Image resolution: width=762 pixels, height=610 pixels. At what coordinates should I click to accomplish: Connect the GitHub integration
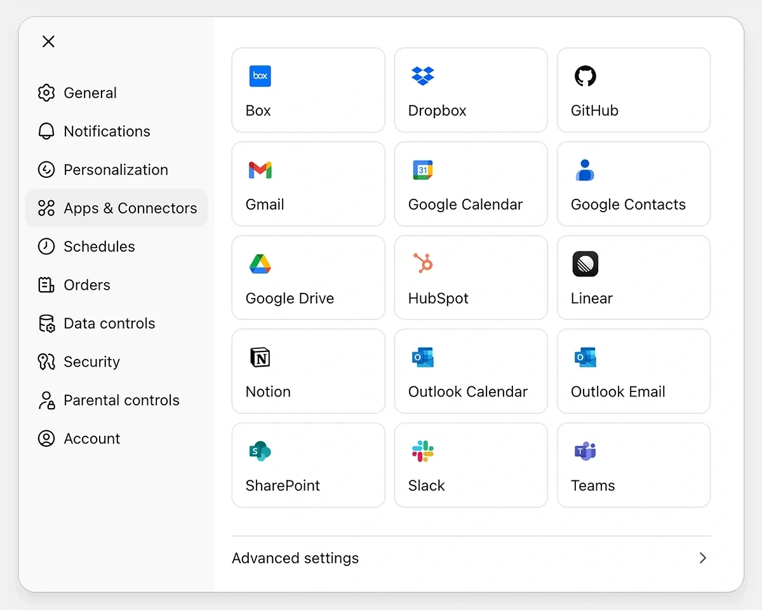coord(633,90)
